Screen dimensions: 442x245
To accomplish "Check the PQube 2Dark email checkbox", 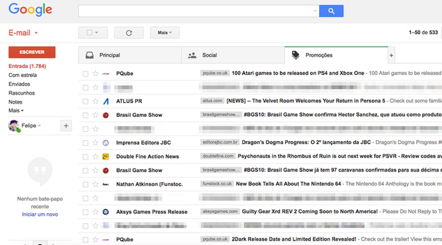I will [85, 240].
